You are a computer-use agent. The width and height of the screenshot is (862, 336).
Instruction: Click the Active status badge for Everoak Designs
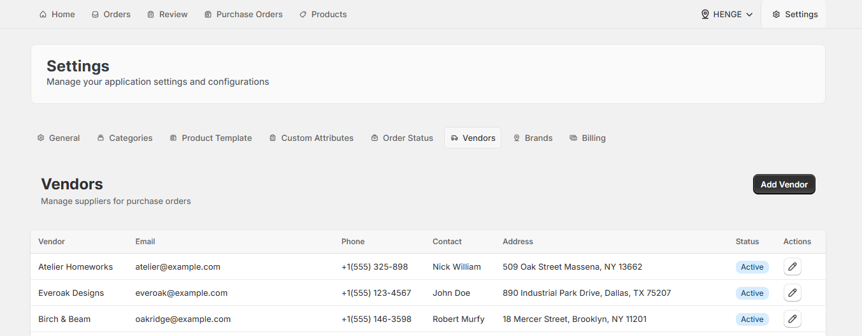(x=752, y=293)
